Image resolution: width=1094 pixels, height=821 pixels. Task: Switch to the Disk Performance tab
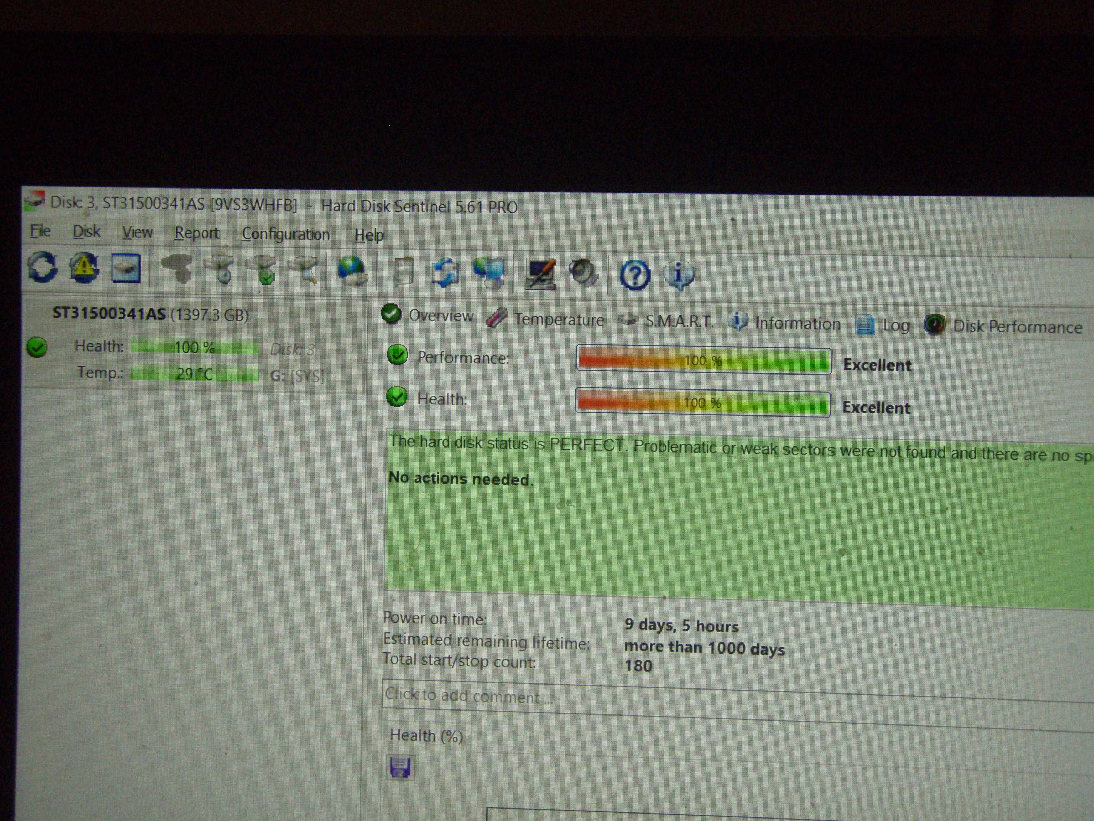[x=1003, y=326]
